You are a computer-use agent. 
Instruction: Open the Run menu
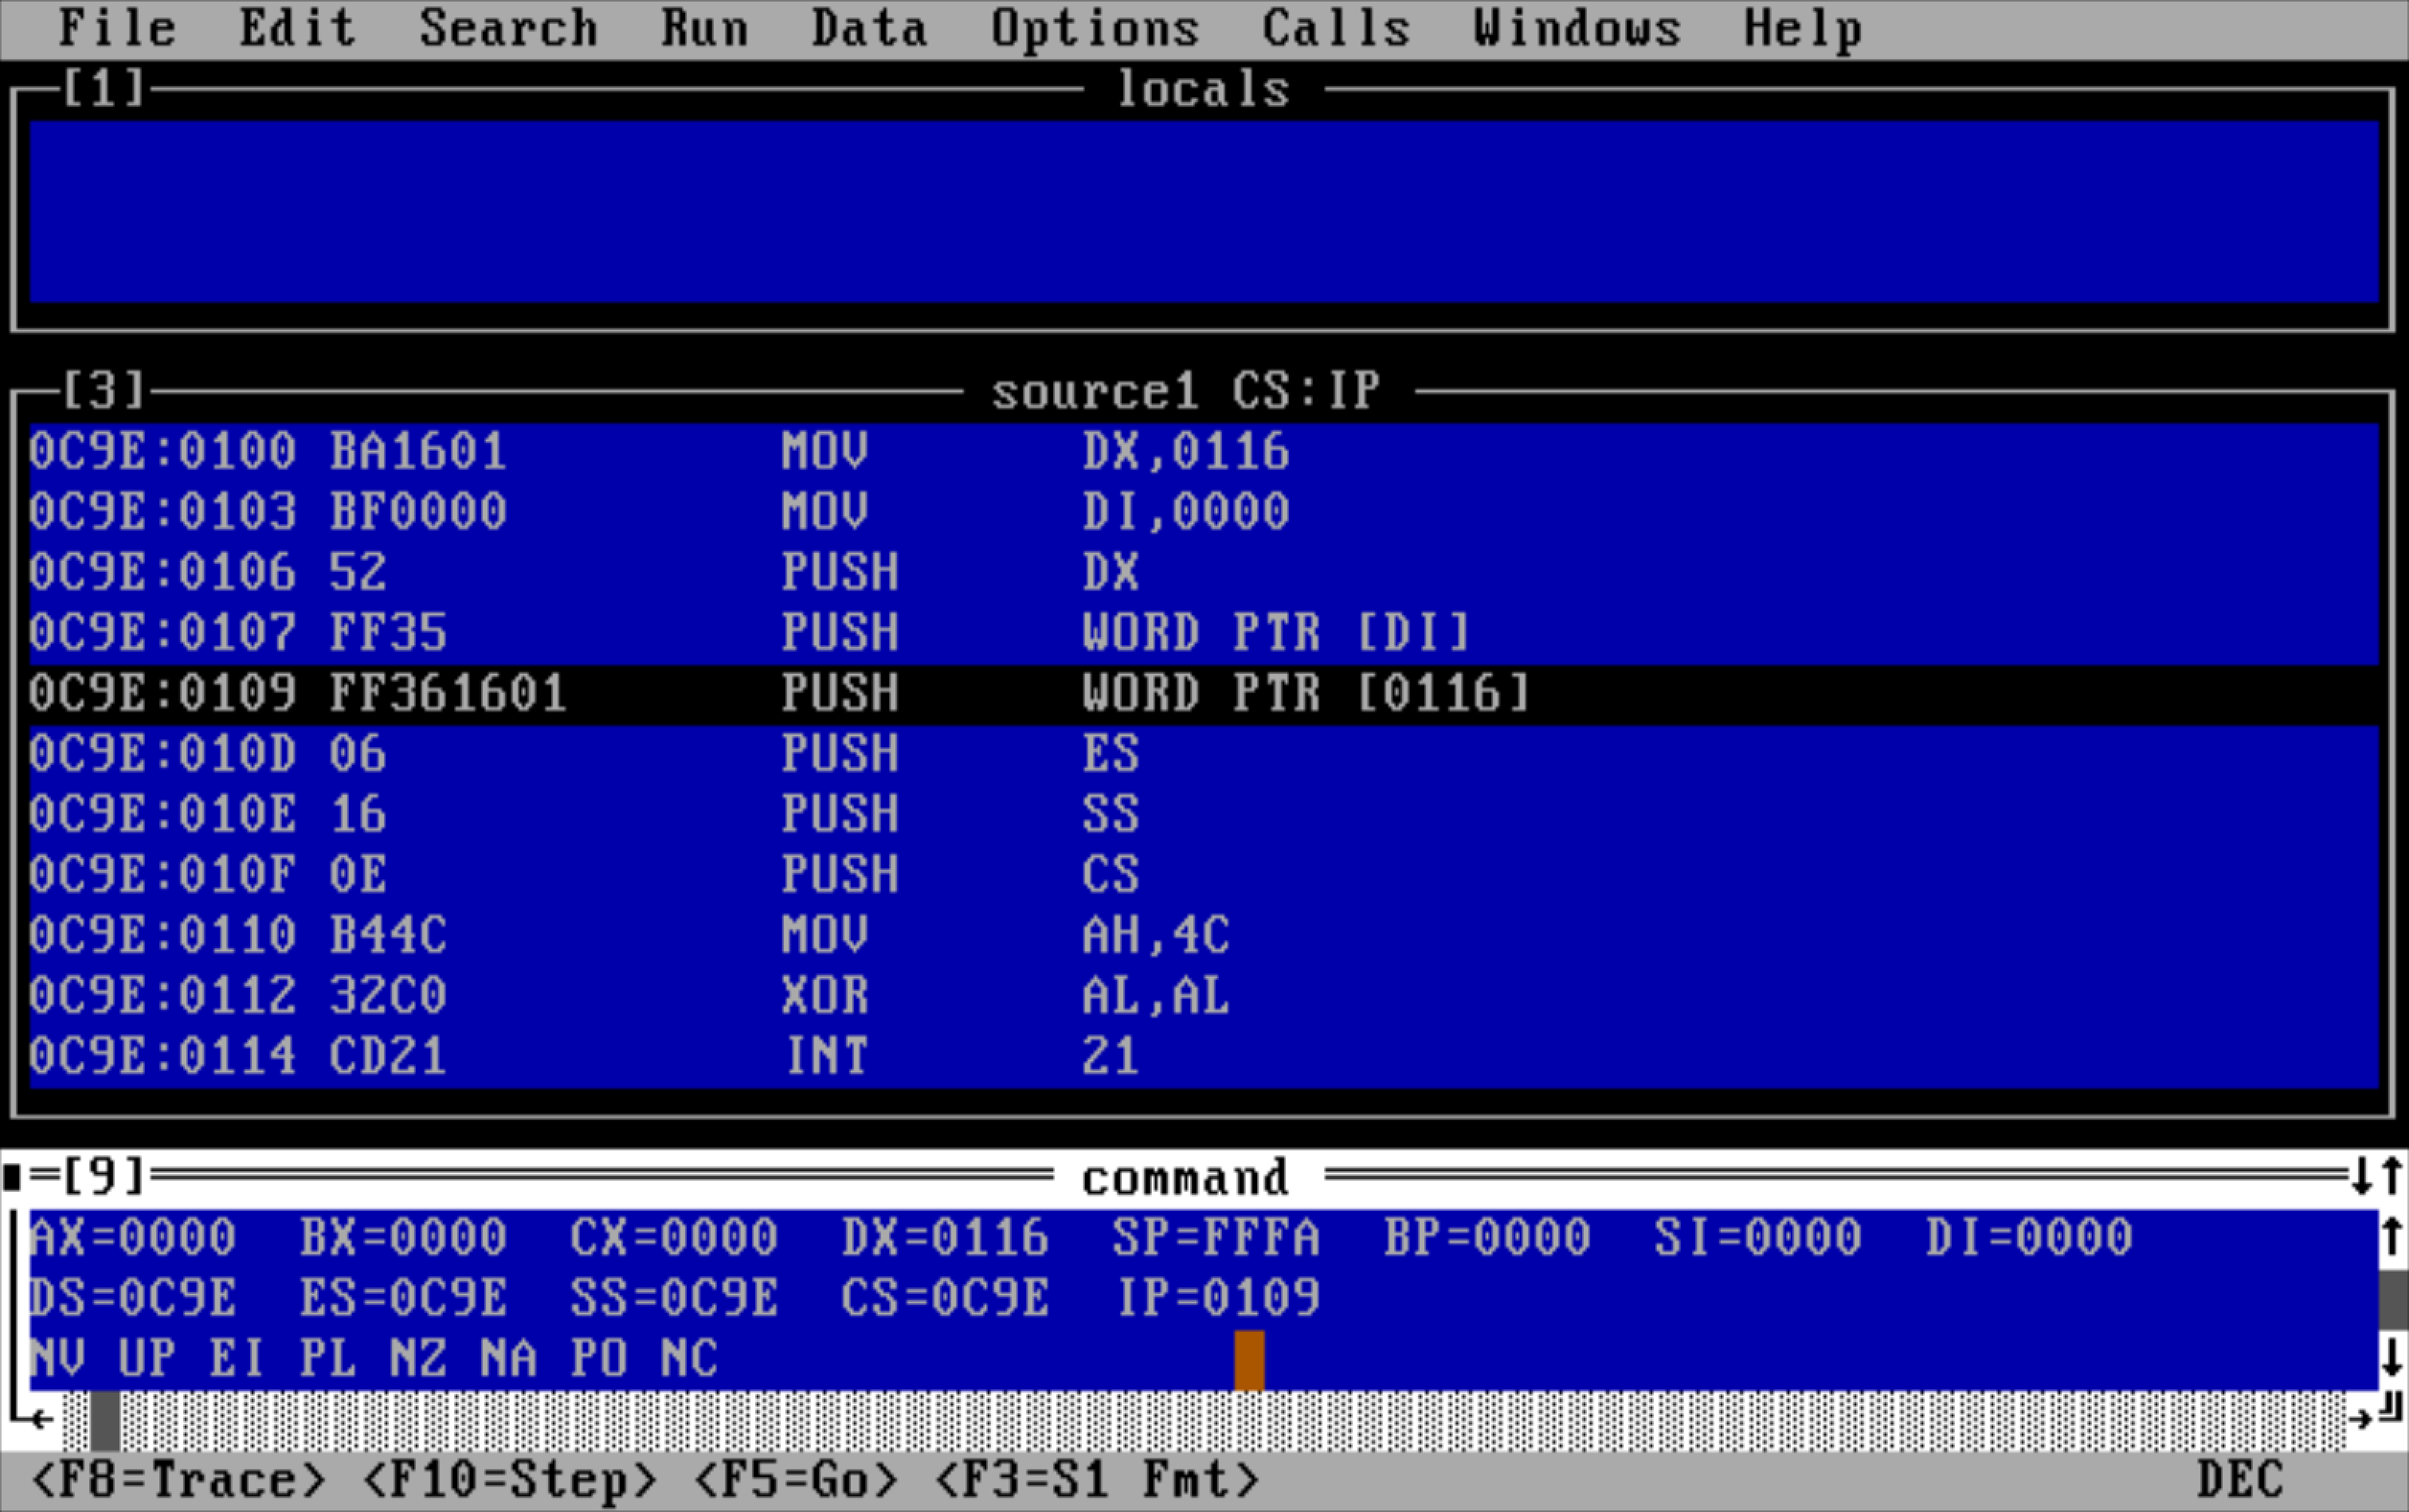pyautogui.click(x=704, y=29)
